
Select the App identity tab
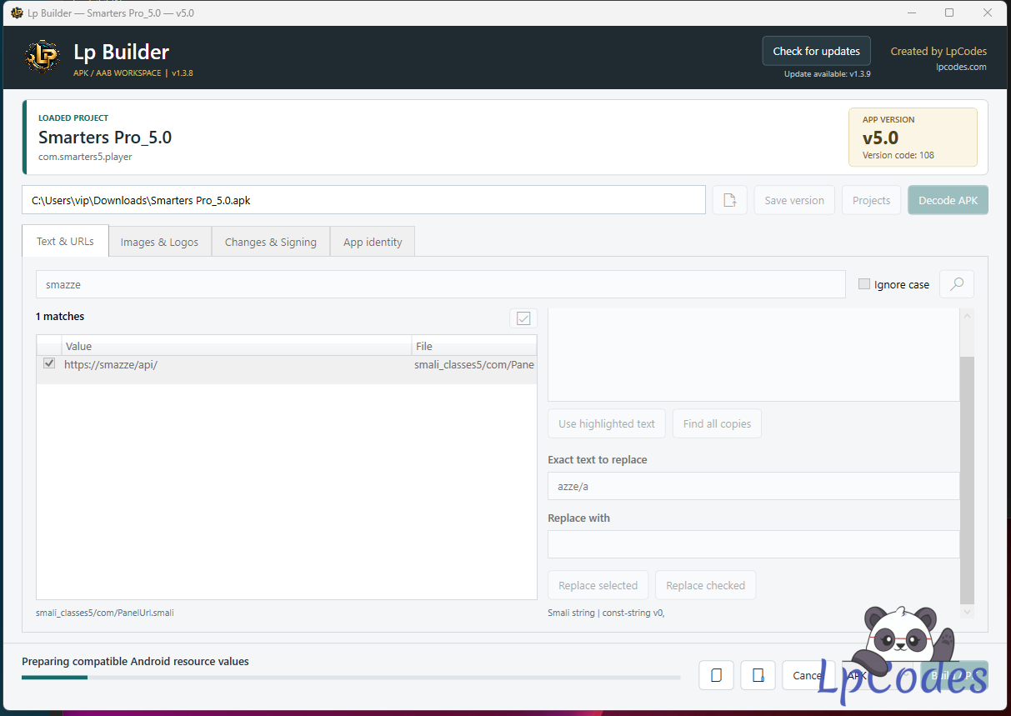click(373, 242)
